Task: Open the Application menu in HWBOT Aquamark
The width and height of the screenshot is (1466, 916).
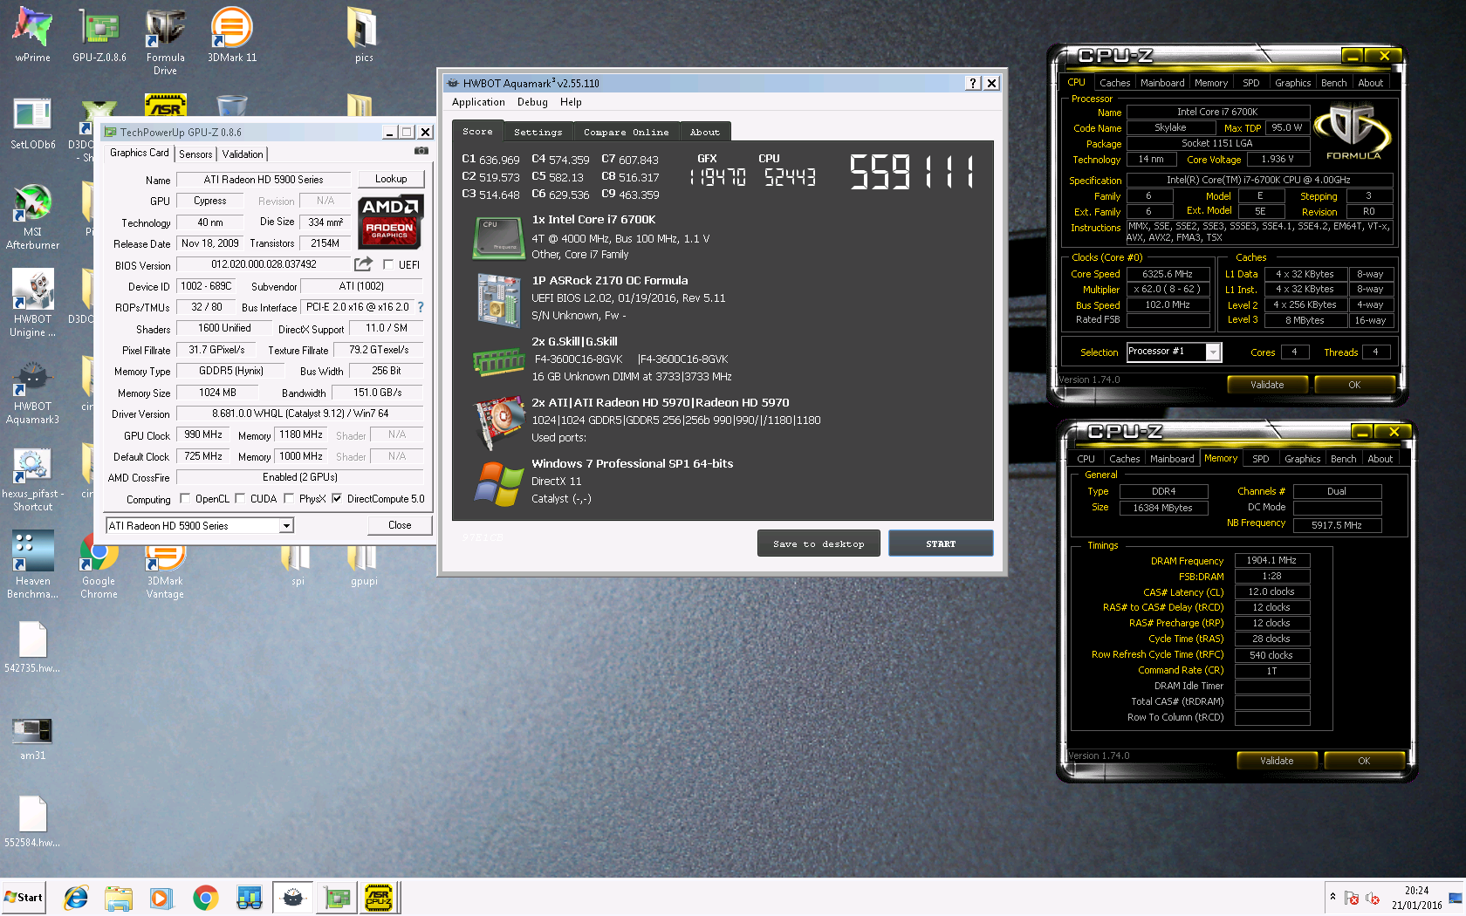Action: [478, 102]
